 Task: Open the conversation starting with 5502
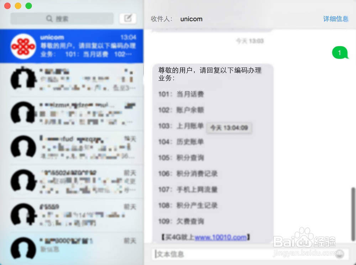pos(72,181)
